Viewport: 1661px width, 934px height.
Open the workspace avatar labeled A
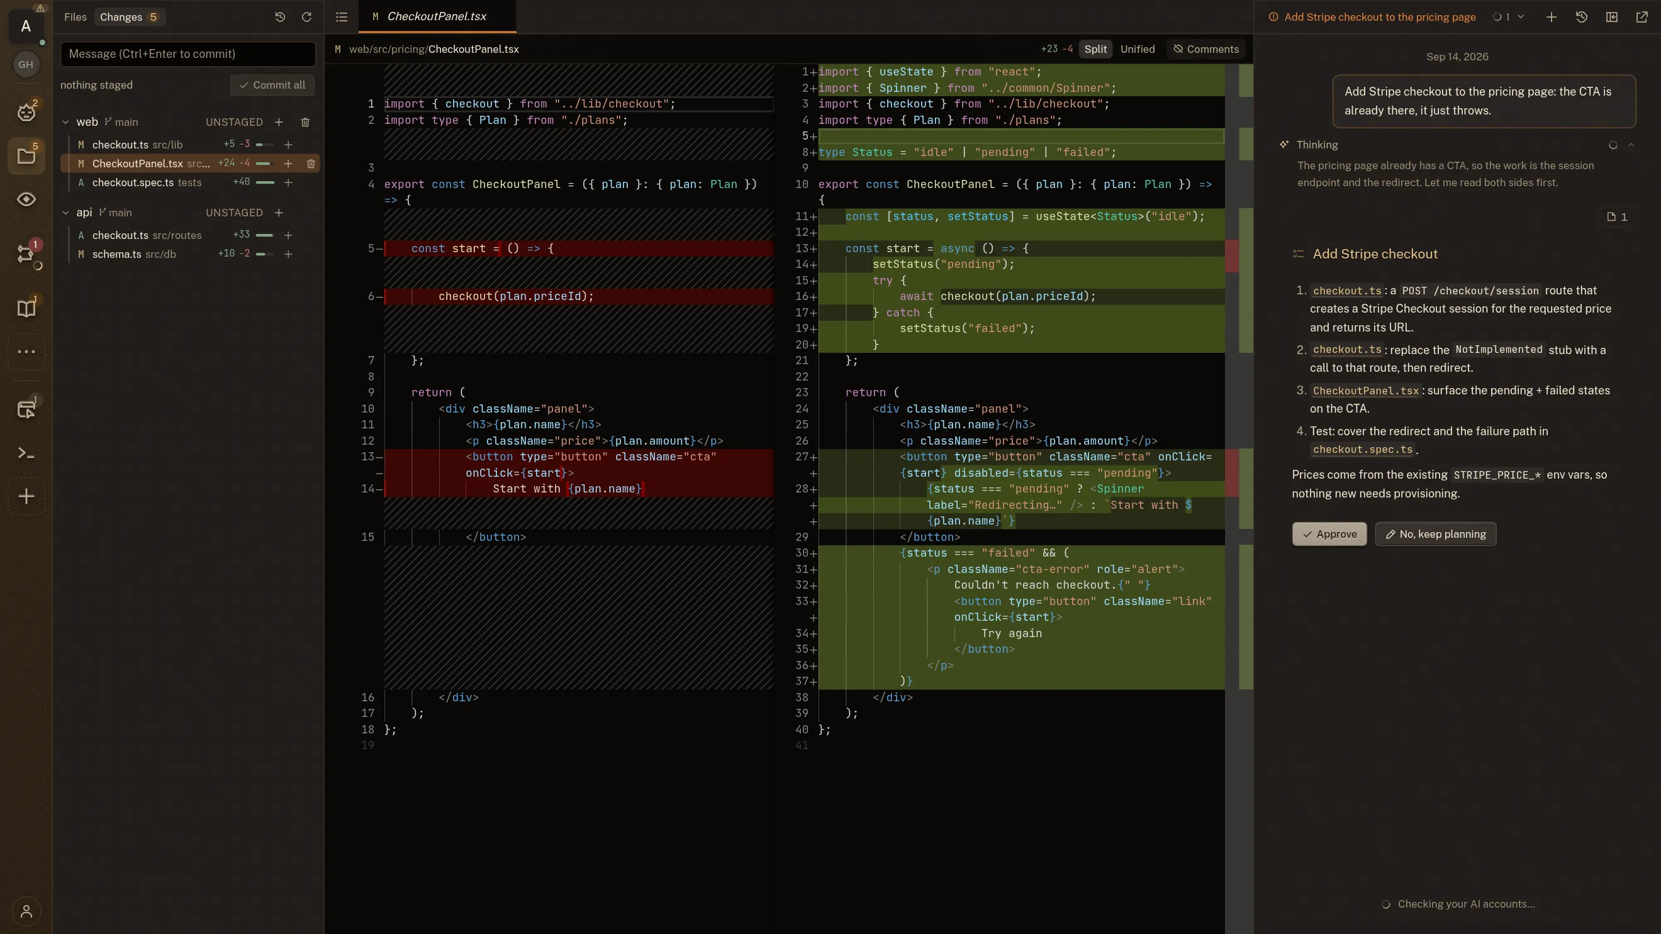point(26,26)
